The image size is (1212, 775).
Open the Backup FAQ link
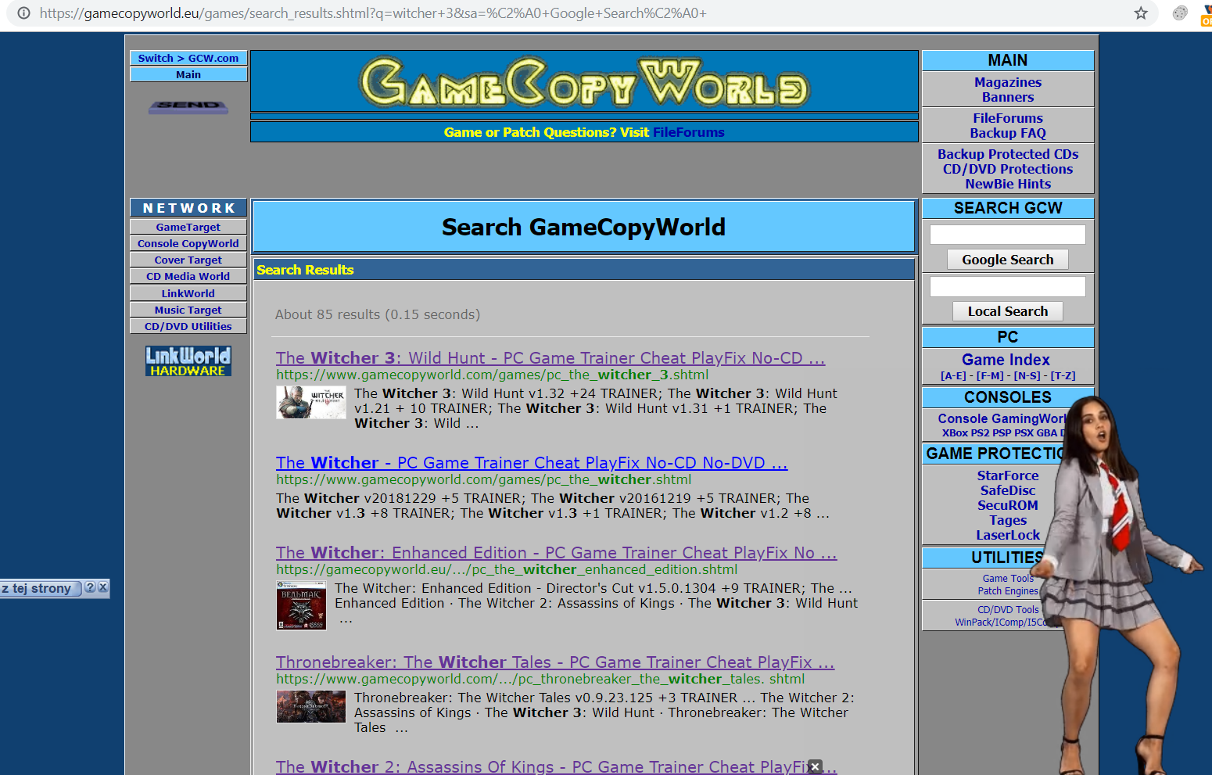tap(1008, 133)
